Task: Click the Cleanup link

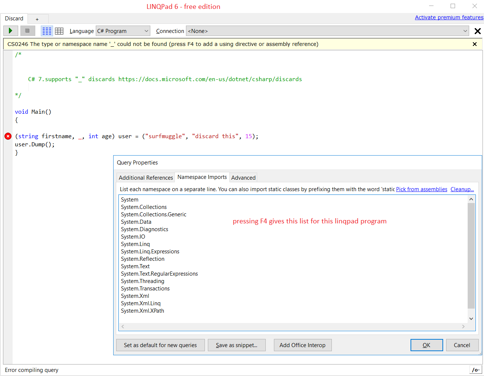Action: pyautogui.click(x=462, y=189)
